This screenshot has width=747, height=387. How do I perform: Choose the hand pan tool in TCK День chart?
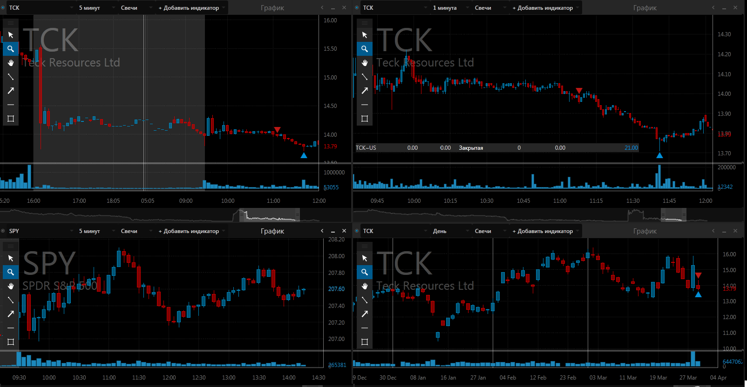pyautogui.click(x=365, y=286)
